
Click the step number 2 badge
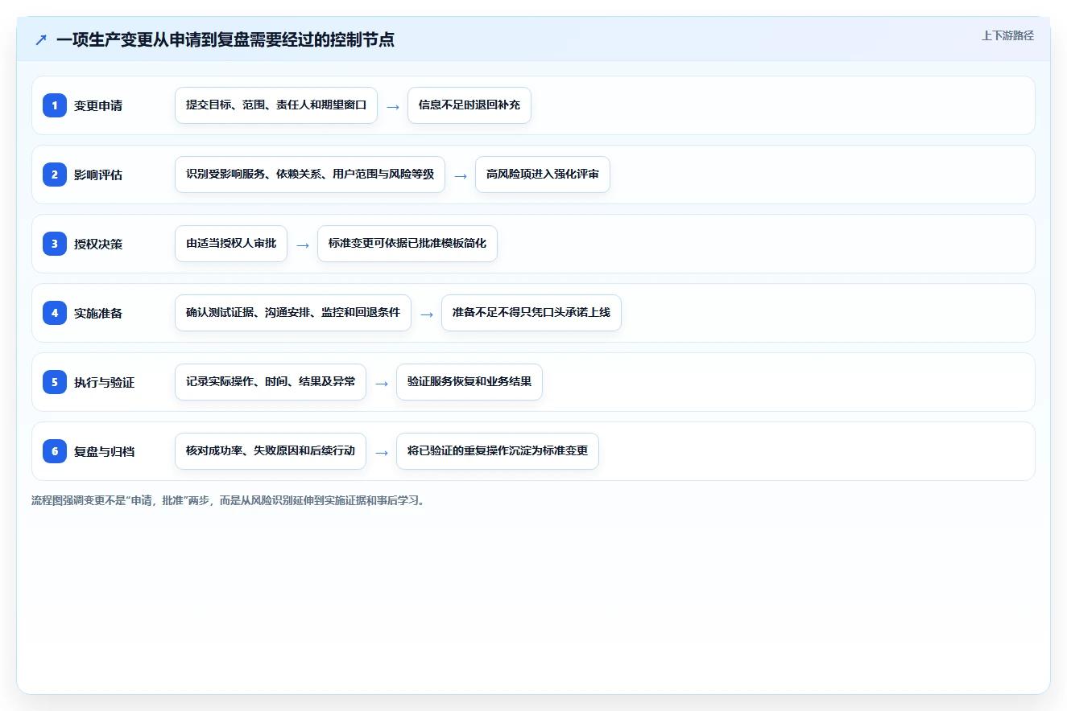[x=55, y=175]
